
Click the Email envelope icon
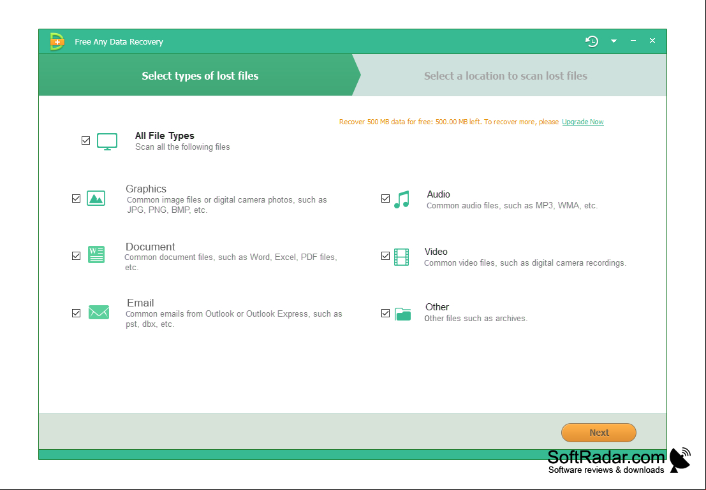(99, 312)
